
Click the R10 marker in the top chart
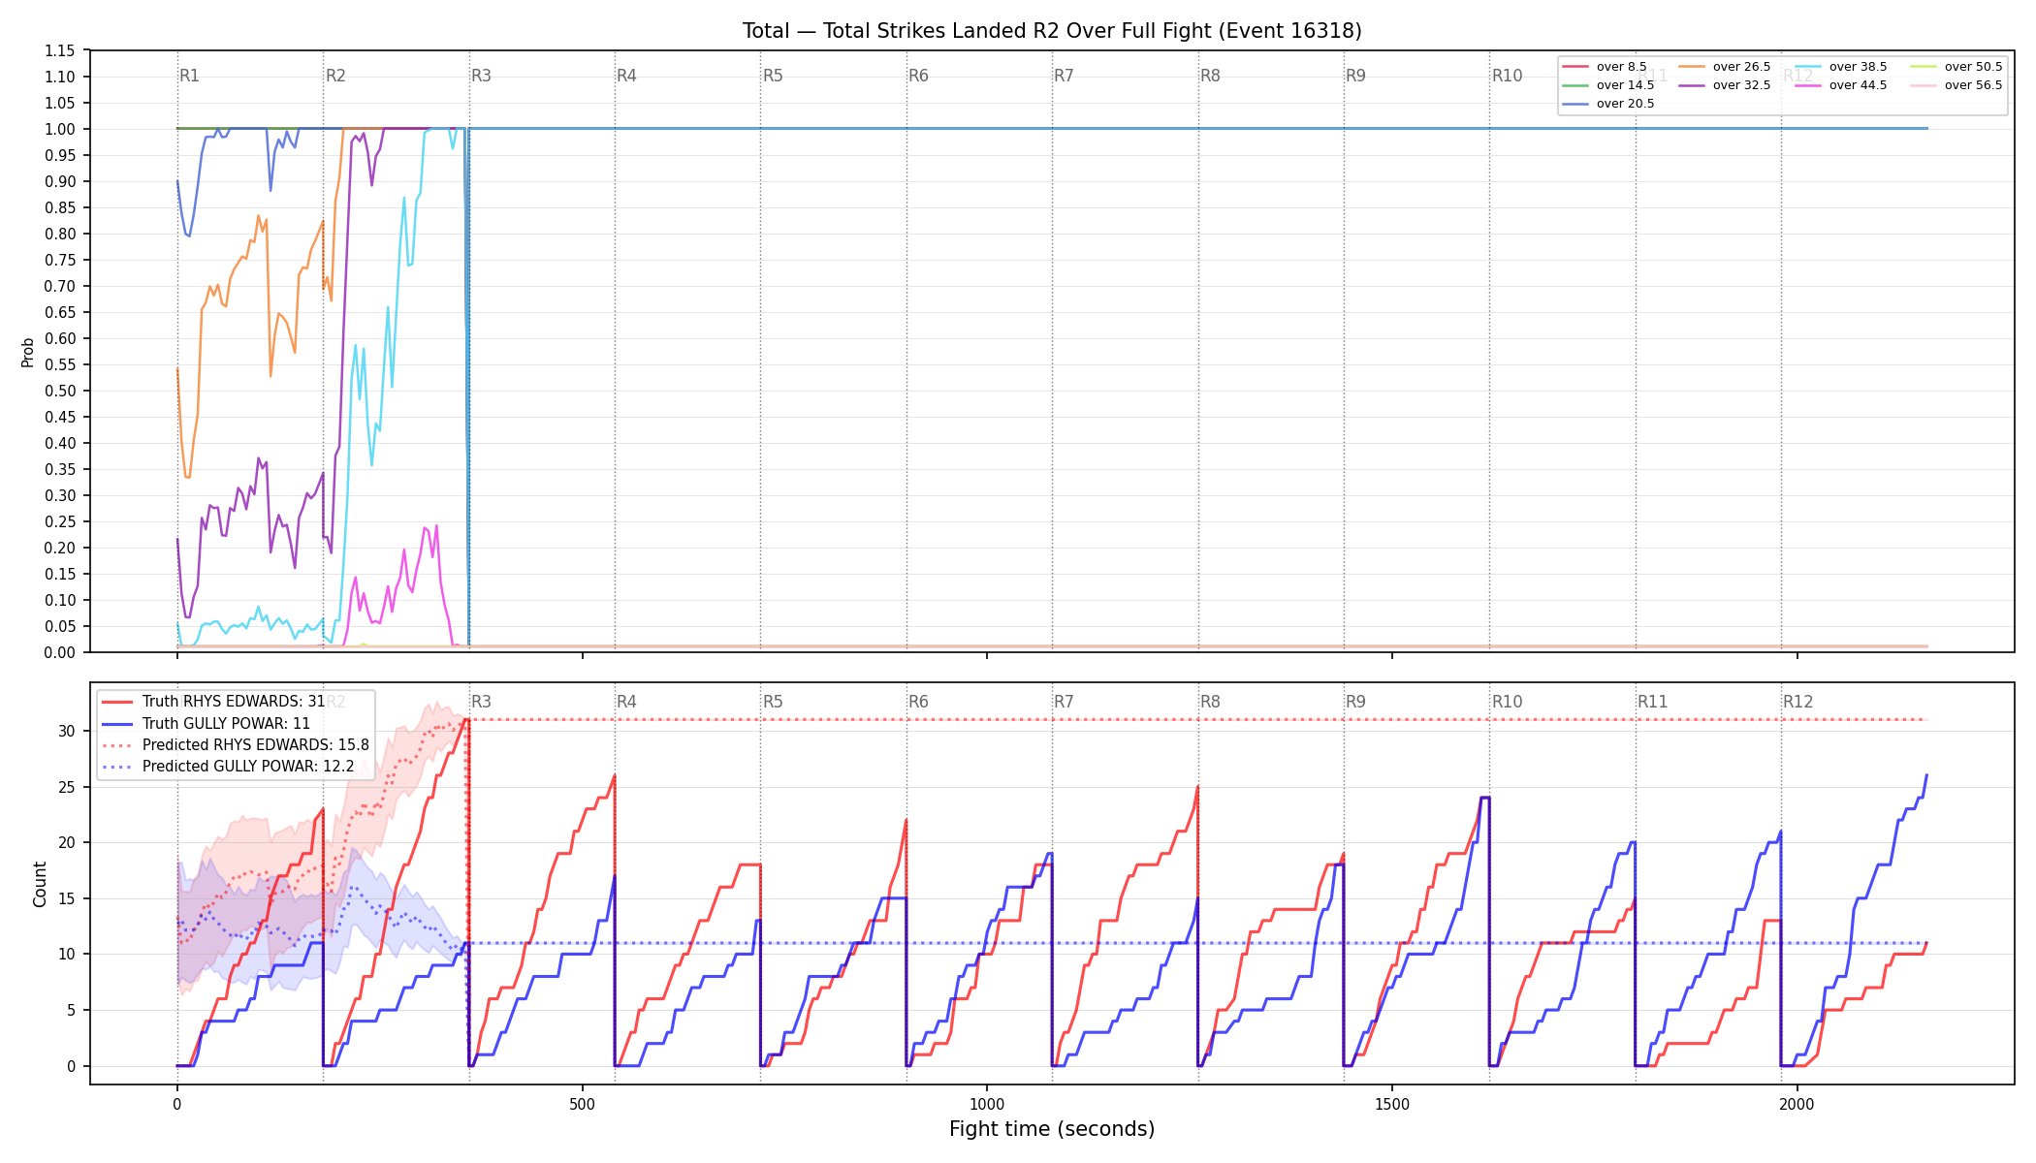tap(1507, 76)
